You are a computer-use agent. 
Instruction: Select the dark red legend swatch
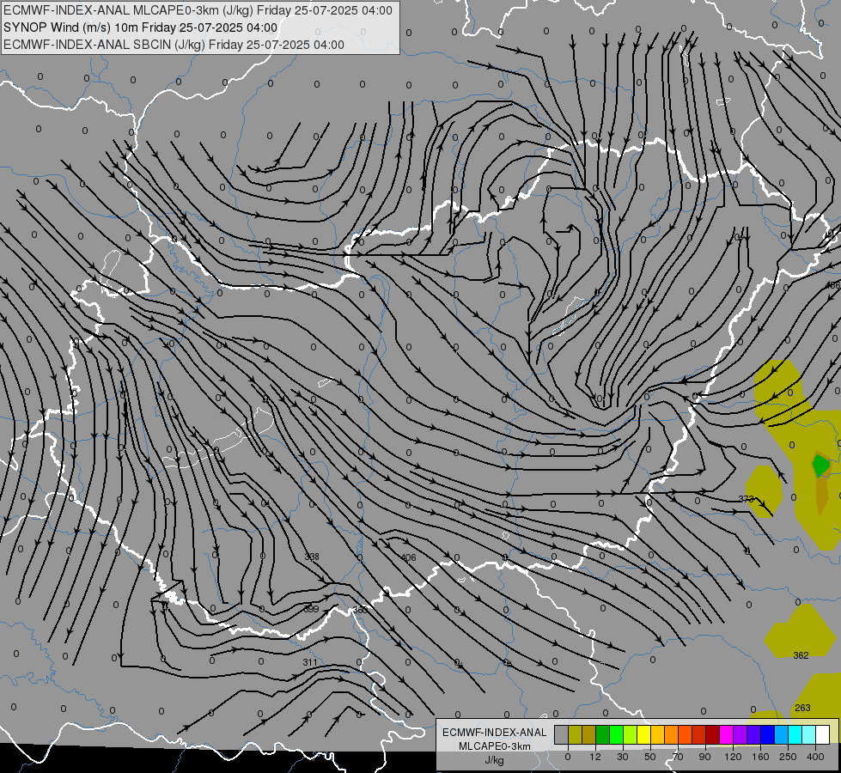coord(713,735)
